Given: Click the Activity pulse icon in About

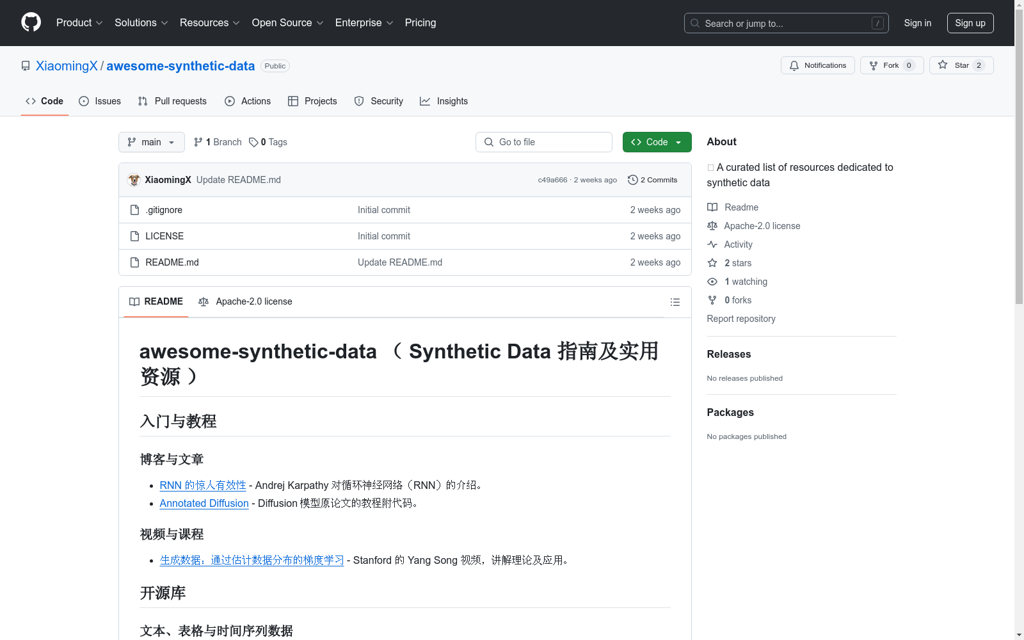Looking at the screenshot, I should tap(712, 244).
